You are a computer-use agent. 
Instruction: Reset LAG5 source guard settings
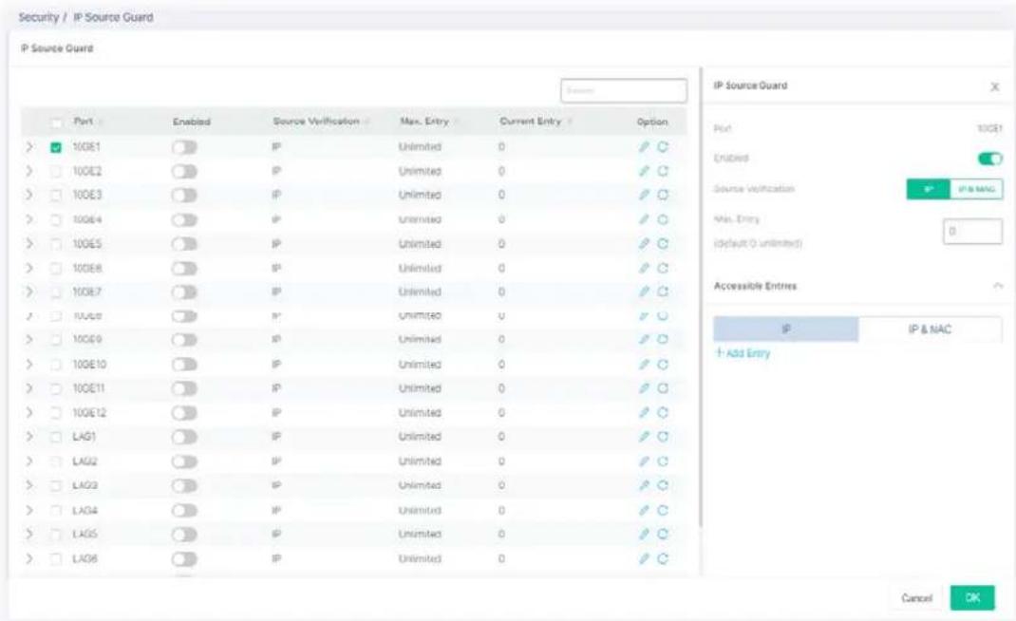point(662,535)
